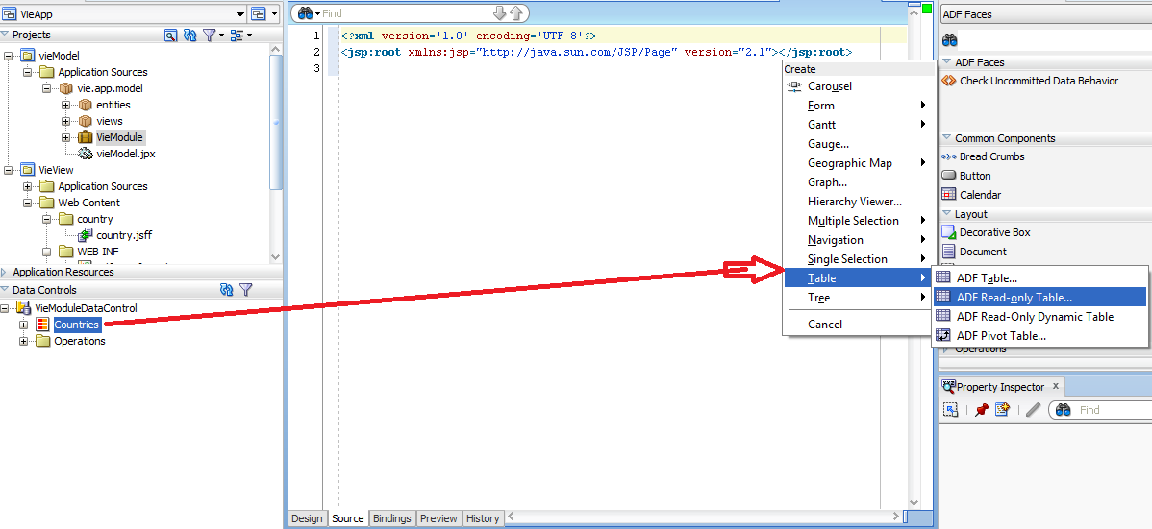The width and height of the screenshot is (1152, 529).
Task: Click the Data Controls filter icon
Action: tap(247, 290)
